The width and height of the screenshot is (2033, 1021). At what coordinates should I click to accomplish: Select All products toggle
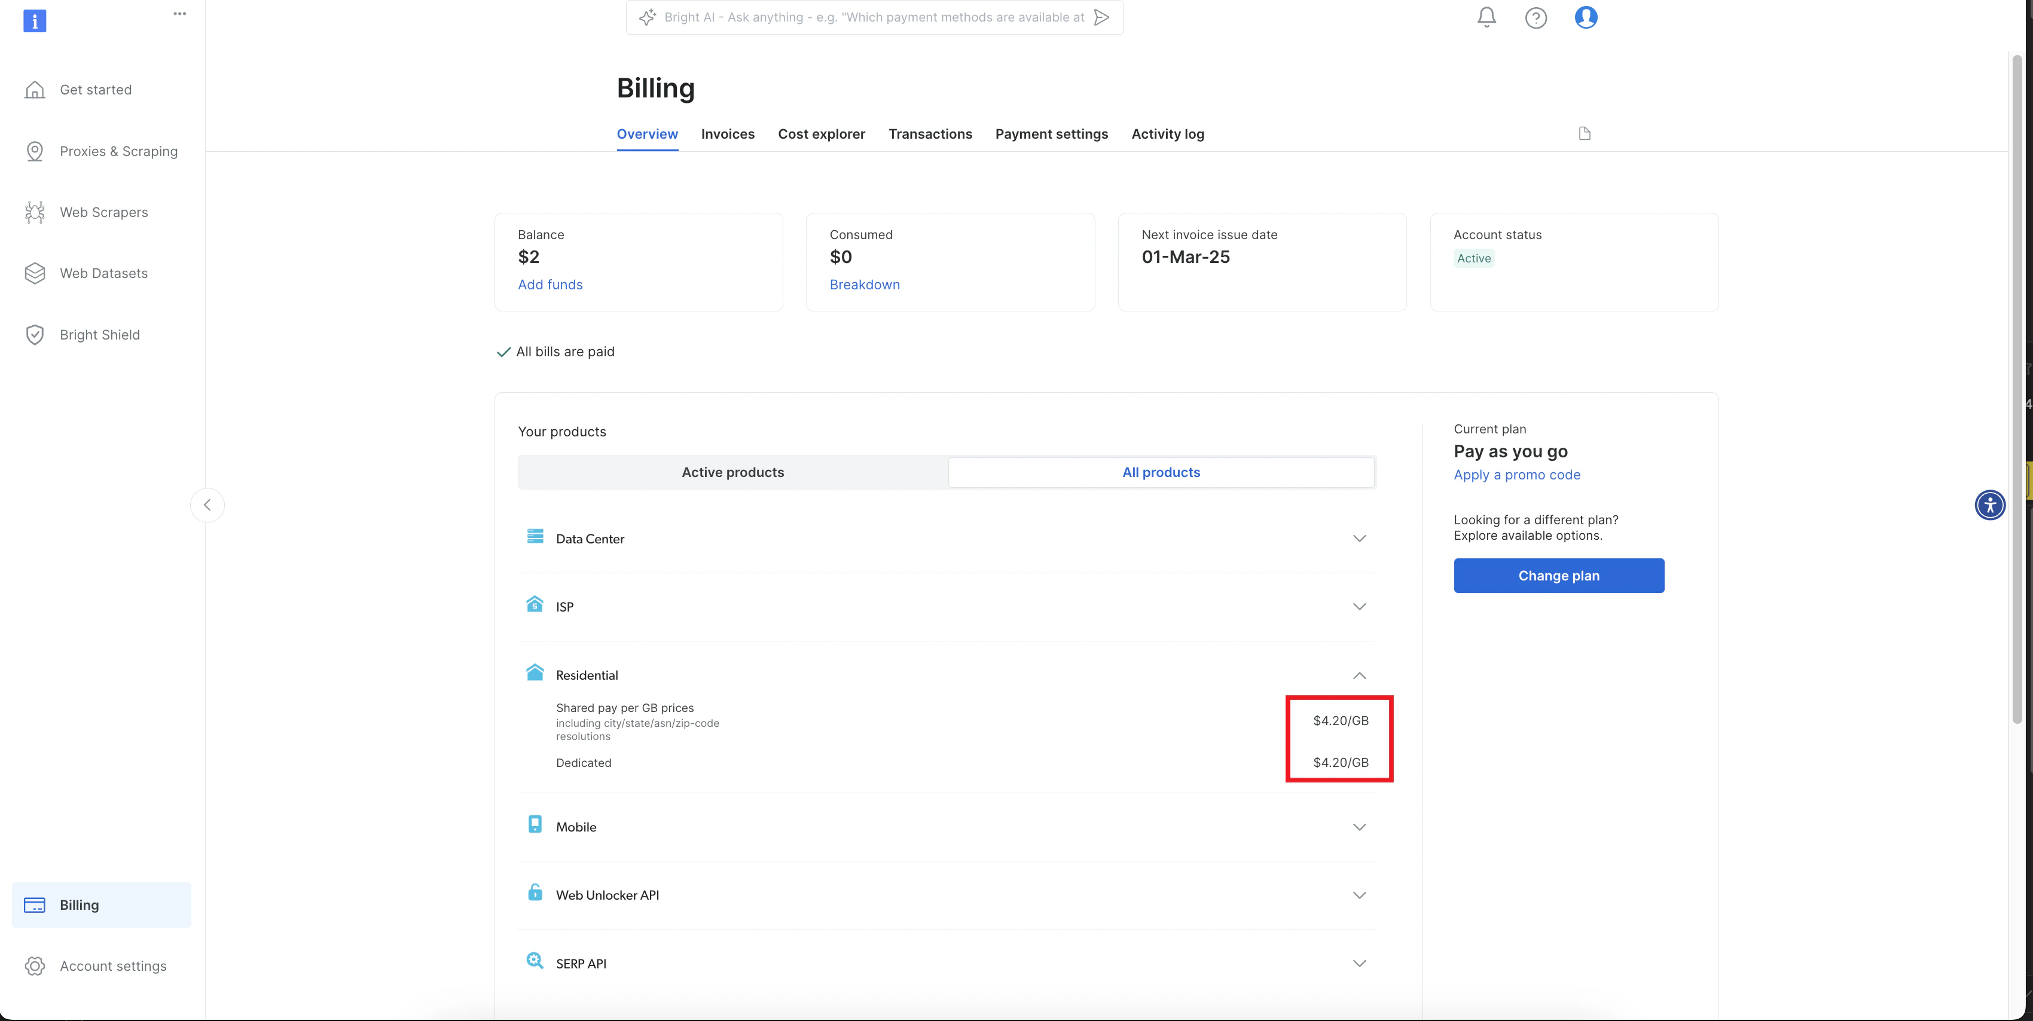point(1161,472)
